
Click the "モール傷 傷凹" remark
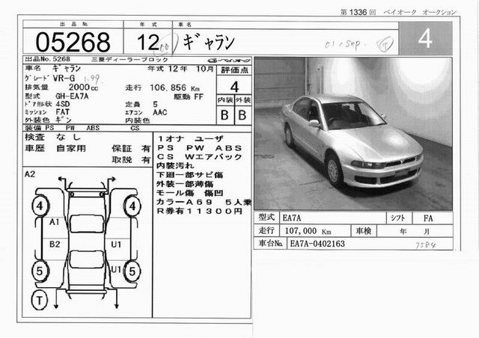pos(189,193)
